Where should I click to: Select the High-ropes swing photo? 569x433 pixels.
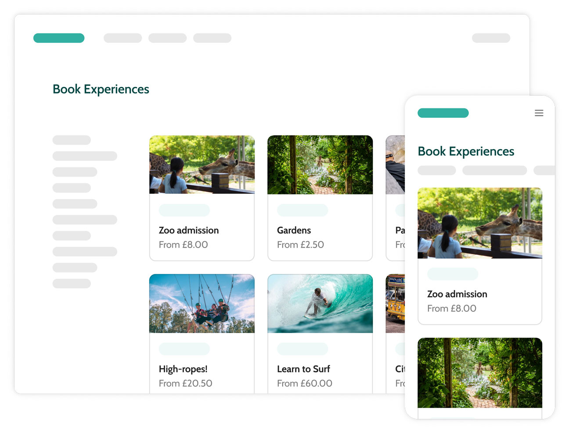pos(202,304)
